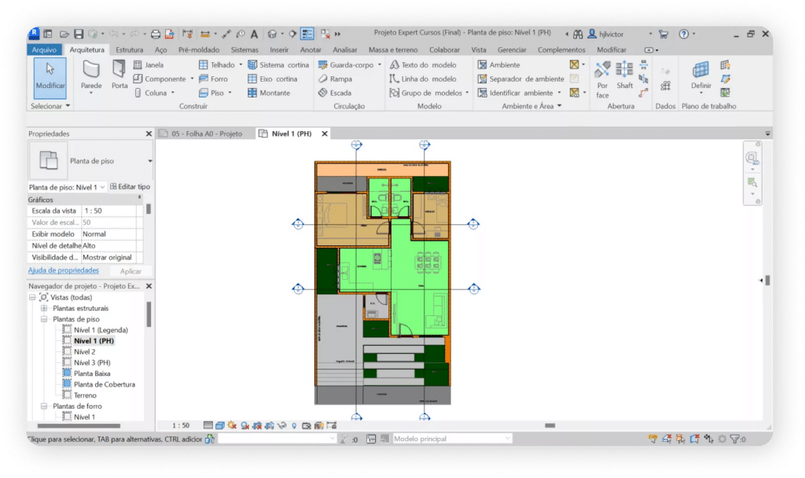Open Planta Baixa in project browser

point(92,373)
